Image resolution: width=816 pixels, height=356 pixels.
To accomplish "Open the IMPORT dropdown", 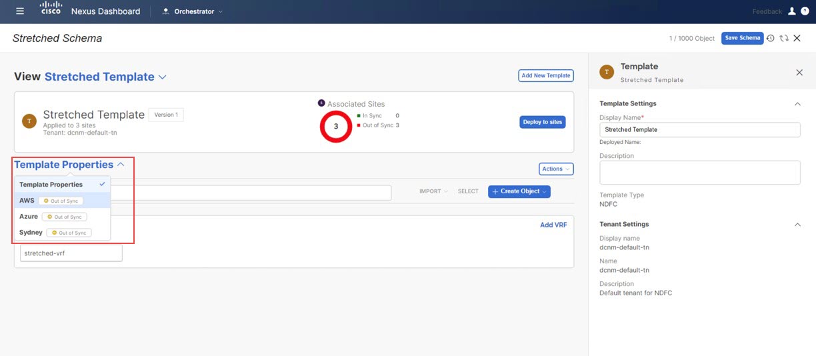I will (x=433, y=191).
